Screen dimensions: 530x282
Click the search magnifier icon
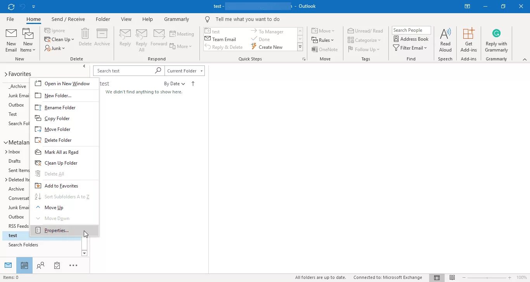158,71
